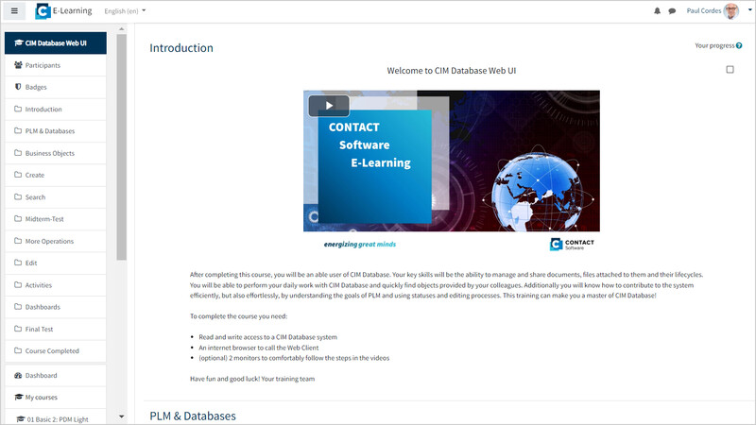The width and height of the screenshot is (756, 425).
Task: Select Business Objects section in sidebar
Action: (x=56, y=153)
